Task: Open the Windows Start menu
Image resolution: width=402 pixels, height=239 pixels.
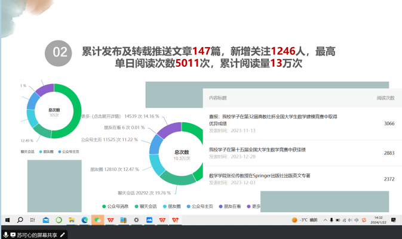Action: pos(7,220)
